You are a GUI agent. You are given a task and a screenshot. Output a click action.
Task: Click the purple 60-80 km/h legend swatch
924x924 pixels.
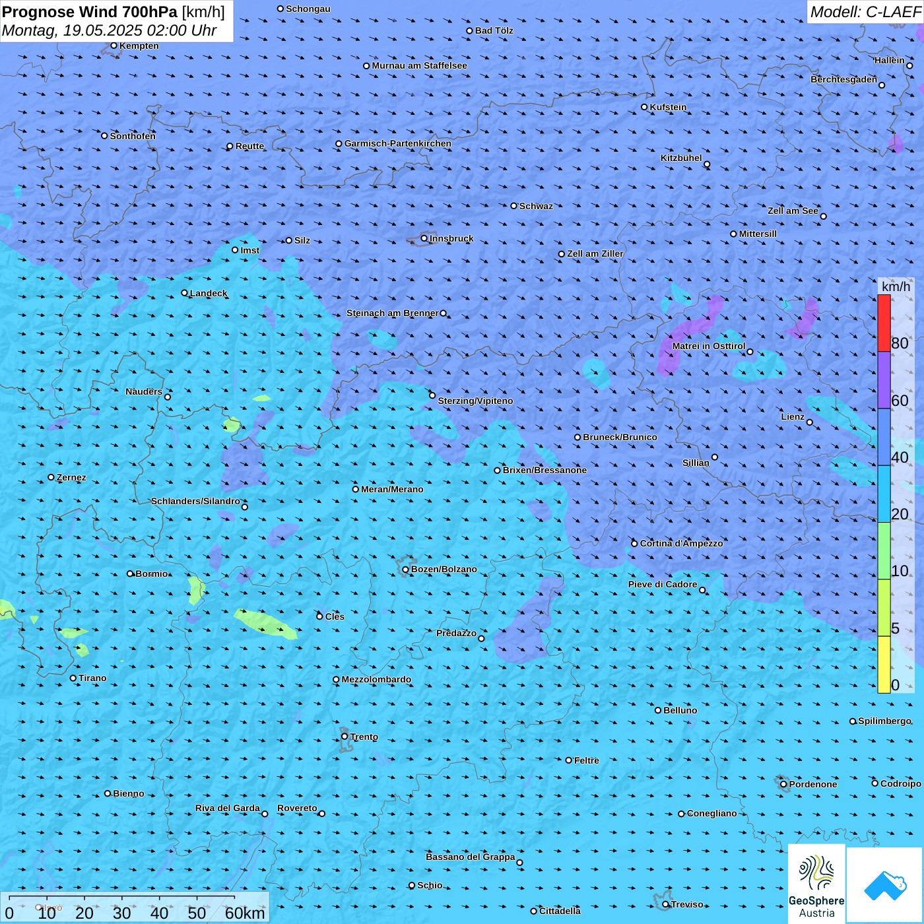[884, 380]
